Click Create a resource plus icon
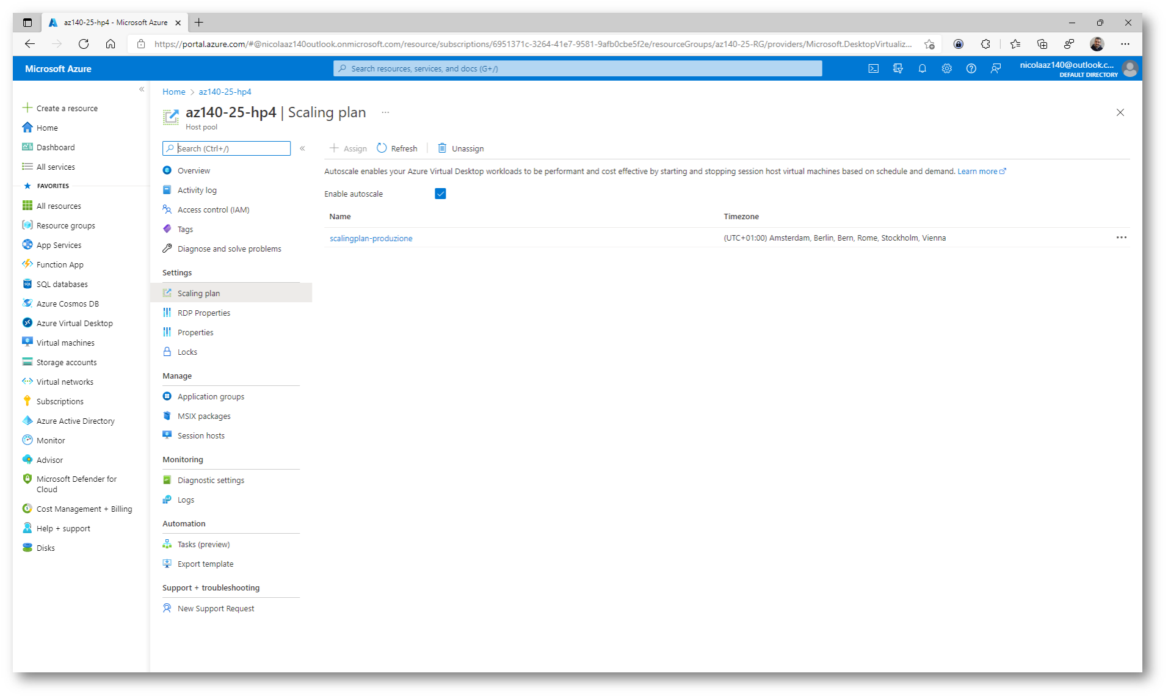Screen dimensions: 1168x698 27,108
